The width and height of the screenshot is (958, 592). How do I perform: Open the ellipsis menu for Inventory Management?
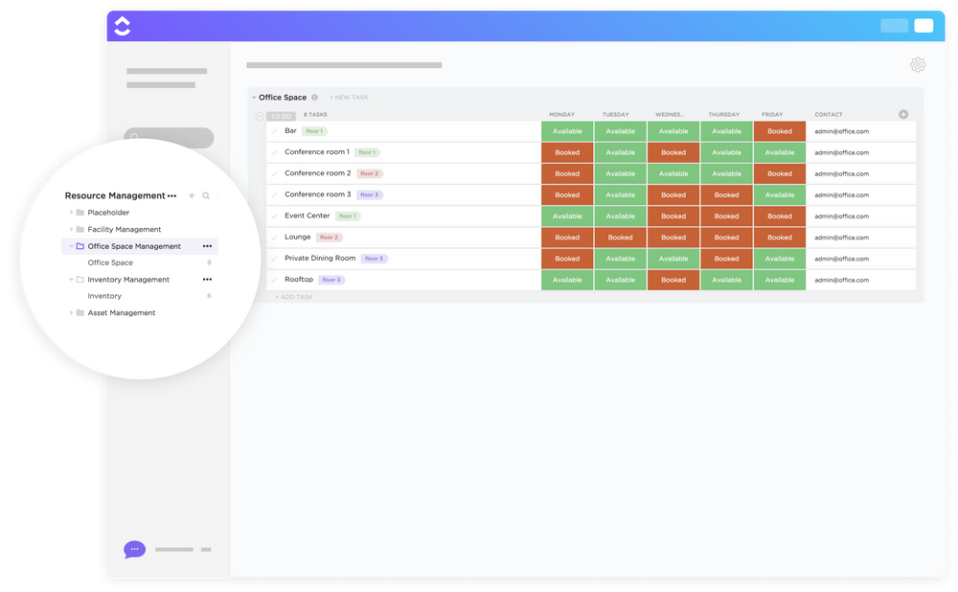(x=208, y=279)
